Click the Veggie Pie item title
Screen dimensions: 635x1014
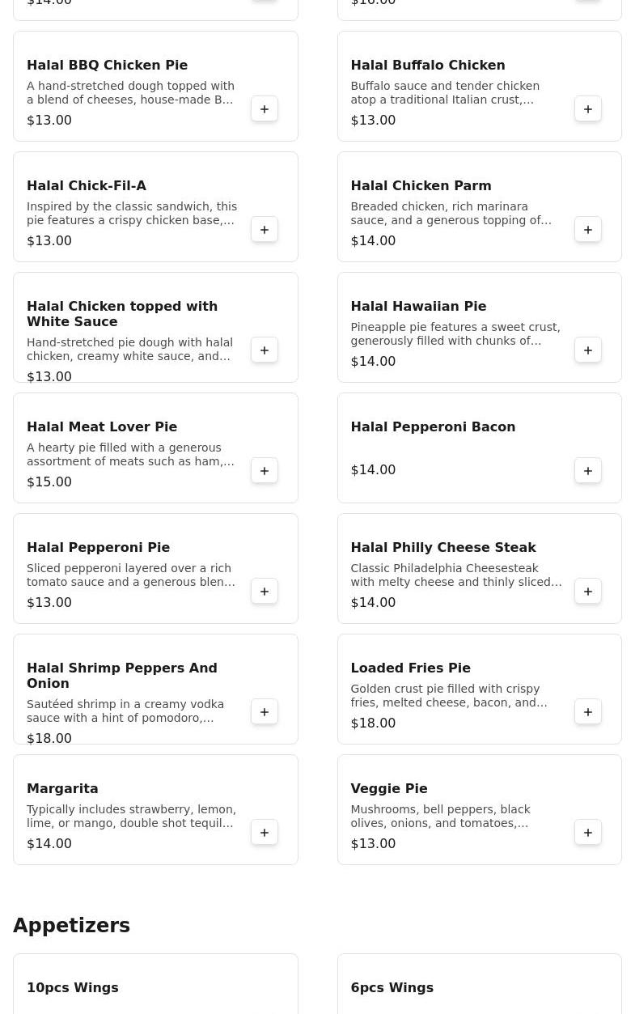(388, 789)
